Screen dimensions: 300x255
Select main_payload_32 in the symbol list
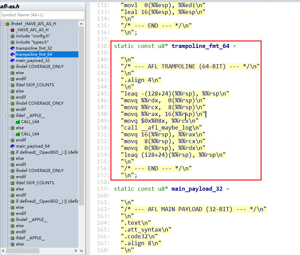pos(33,61)
